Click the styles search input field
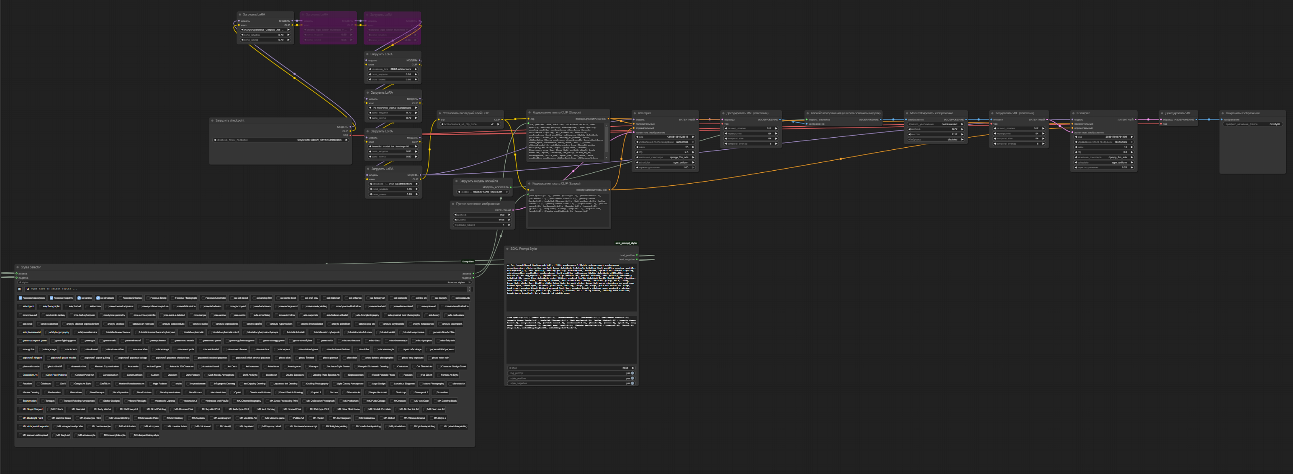This screenshot has width=1293, height=474. pos(249,289)
